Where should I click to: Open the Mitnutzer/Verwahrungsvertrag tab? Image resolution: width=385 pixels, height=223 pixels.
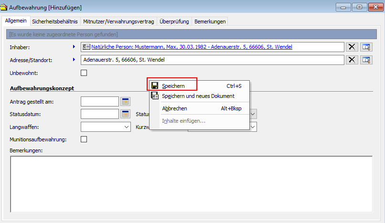118,21
